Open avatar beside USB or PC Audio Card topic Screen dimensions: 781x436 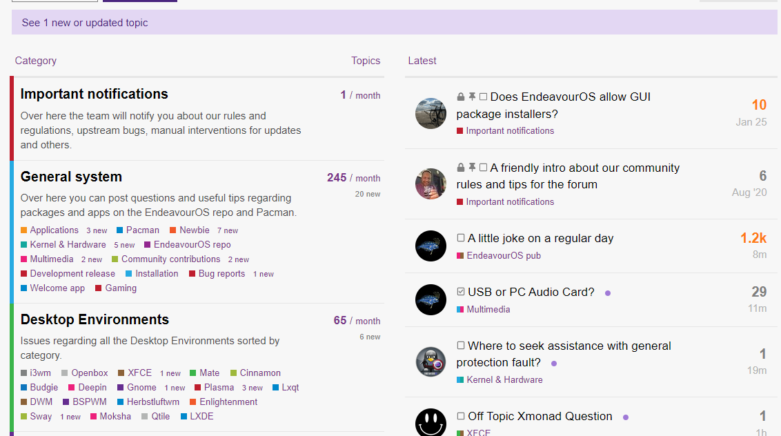tap(431, 299)
